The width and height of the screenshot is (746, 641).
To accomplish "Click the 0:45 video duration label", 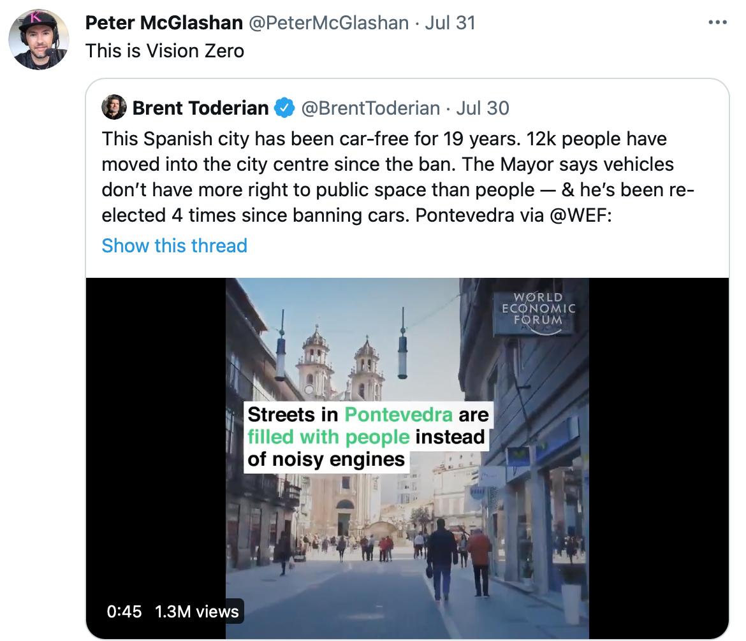I will 124,611.
